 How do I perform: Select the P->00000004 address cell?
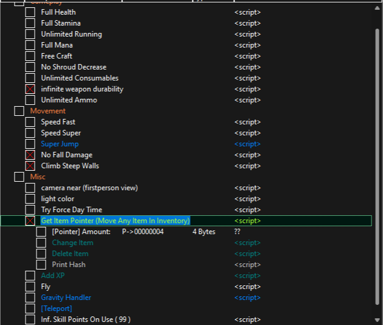(x=143, y=232)
